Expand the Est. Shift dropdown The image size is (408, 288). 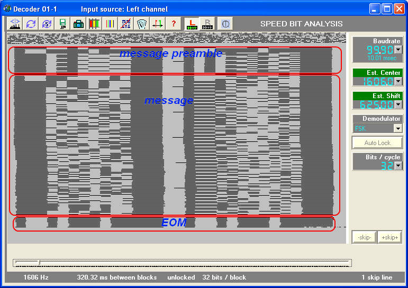point(398,104)
